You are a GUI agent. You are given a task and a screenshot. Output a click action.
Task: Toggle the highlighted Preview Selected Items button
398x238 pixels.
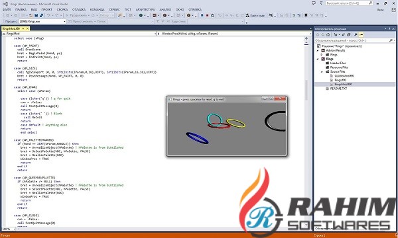pyautogui.click(x=362, y=34)
